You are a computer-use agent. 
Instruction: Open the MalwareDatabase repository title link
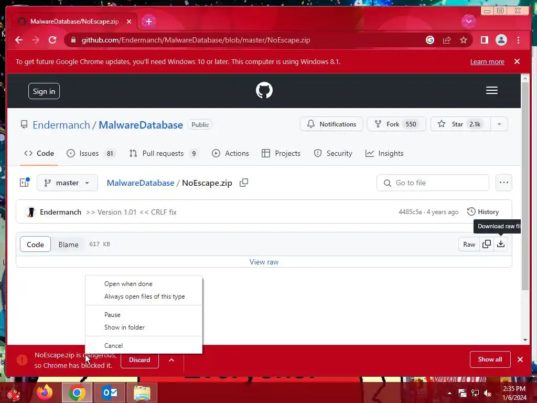click(x=141, y=125)
